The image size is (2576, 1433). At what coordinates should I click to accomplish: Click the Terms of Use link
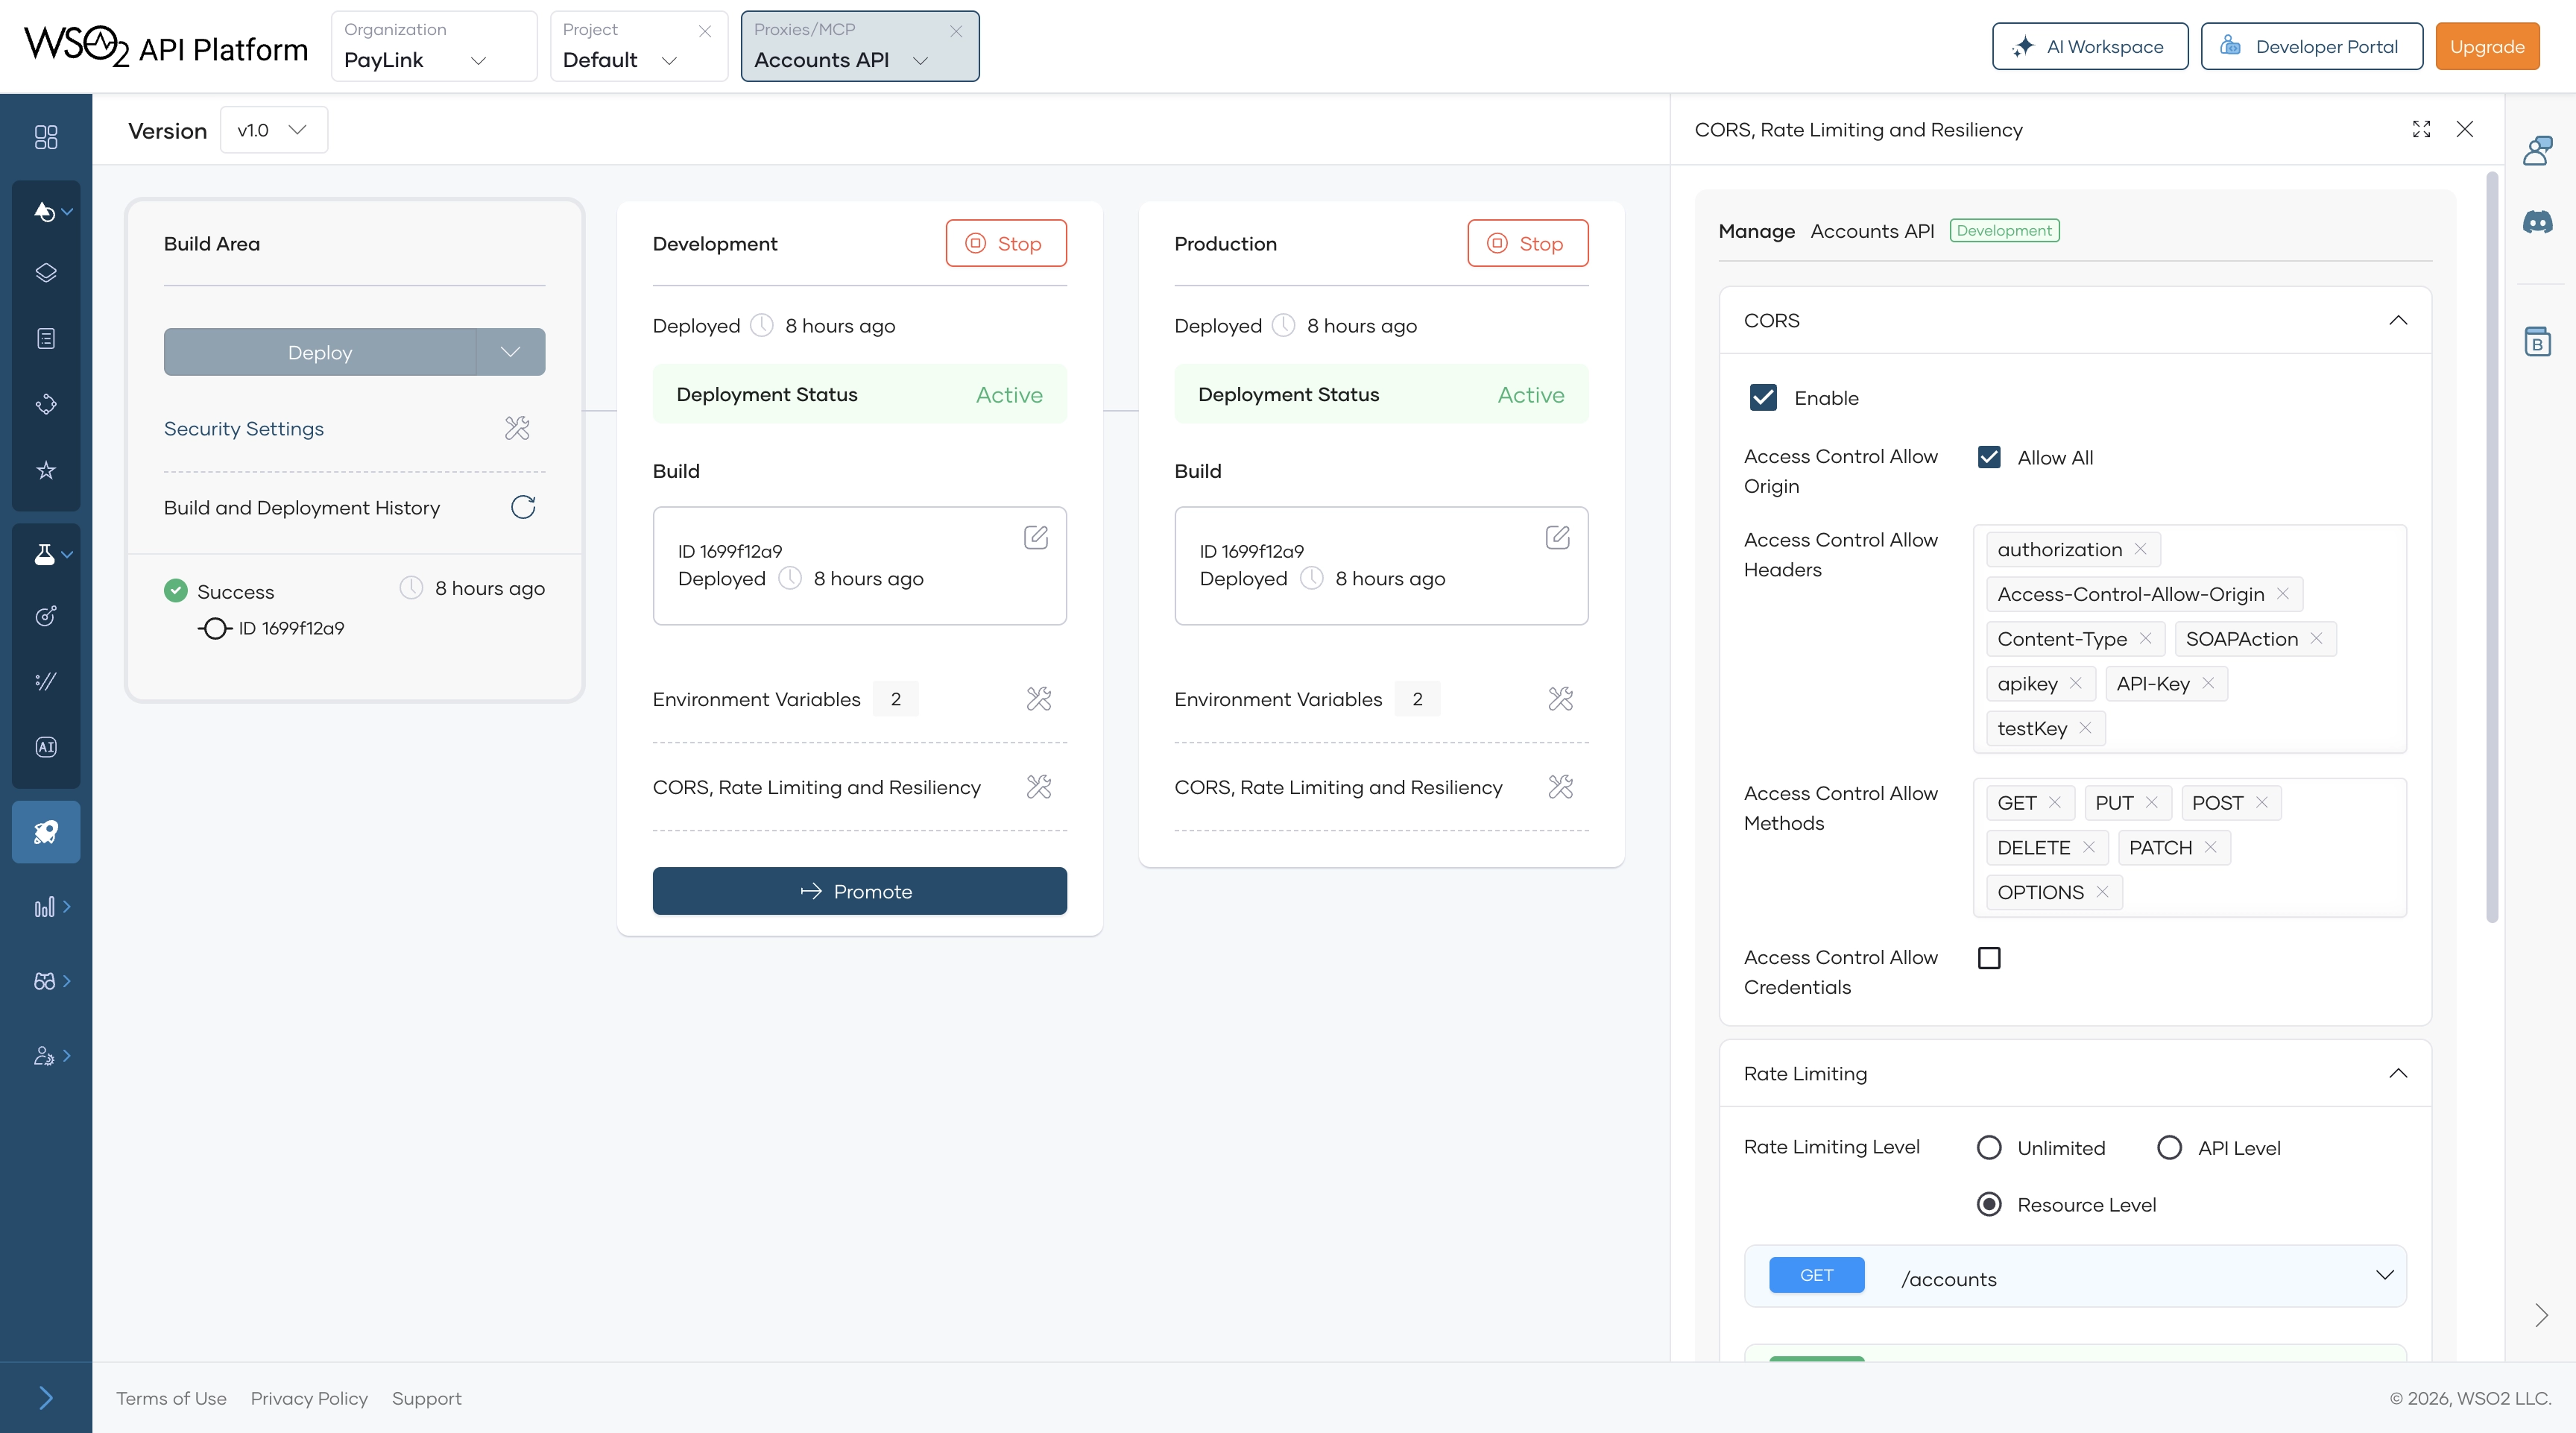pyautogui.click(x=170, y=1398)
